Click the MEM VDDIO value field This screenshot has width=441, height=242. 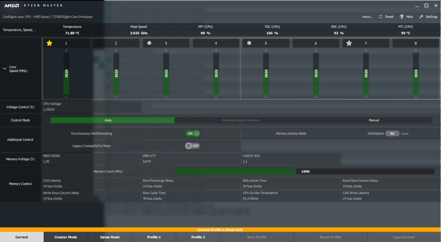pos(91,159)
